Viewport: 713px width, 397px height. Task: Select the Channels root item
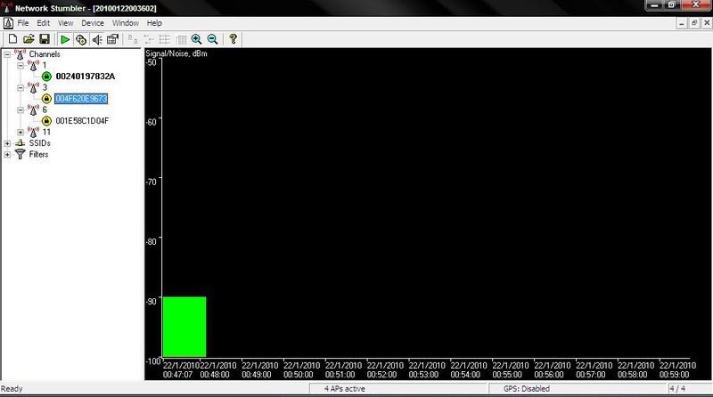tap(44, 54)
